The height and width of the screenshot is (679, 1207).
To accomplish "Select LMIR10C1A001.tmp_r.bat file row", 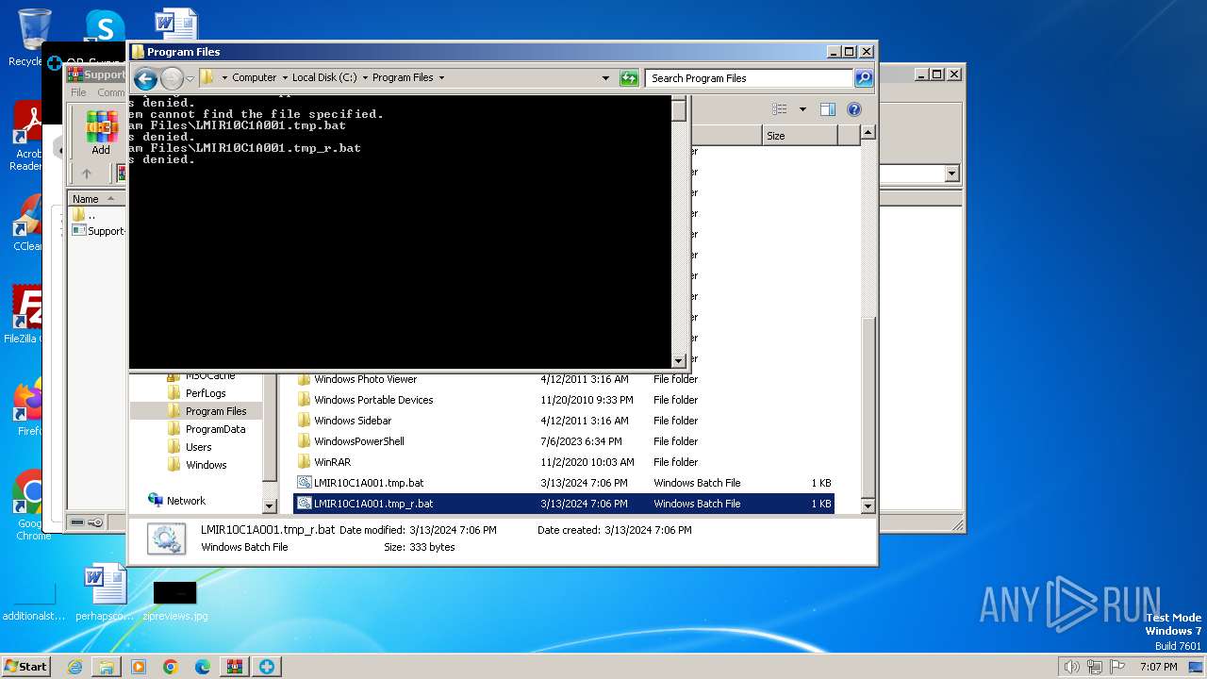I will (x=564, y=504).
